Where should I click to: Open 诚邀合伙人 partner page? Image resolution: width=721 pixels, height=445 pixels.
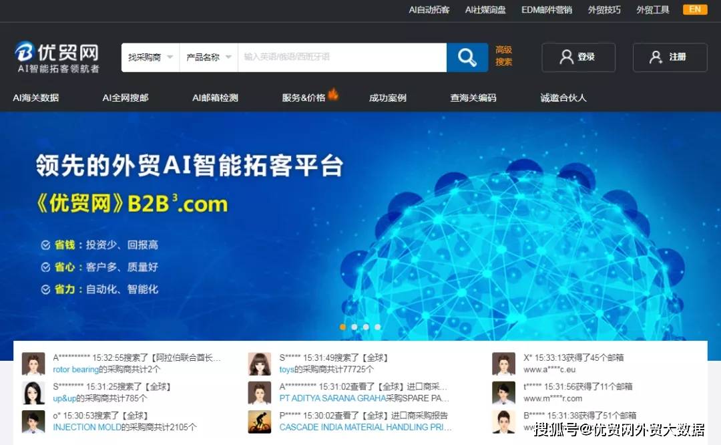[x=563, y=98]
